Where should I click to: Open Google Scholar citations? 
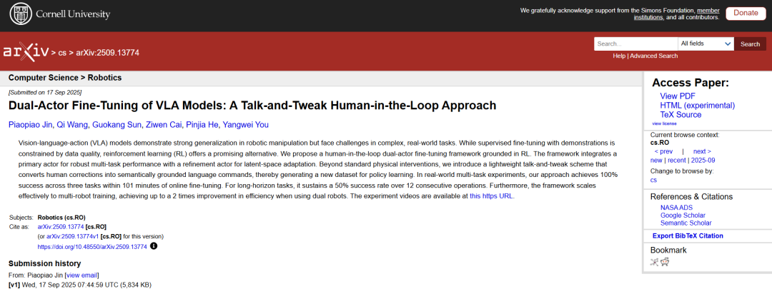point(682,215)
